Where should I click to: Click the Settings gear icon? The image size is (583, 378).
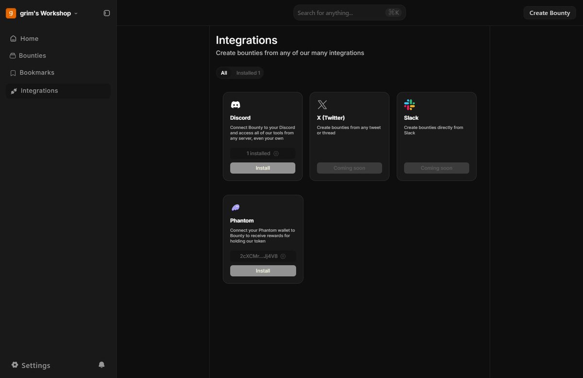pos(15,365)
